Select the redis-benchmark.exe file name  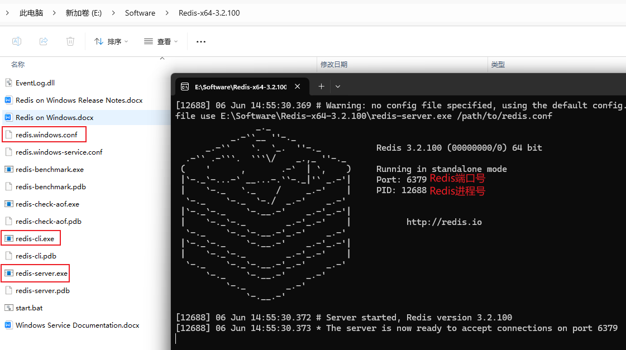(50, 169)
